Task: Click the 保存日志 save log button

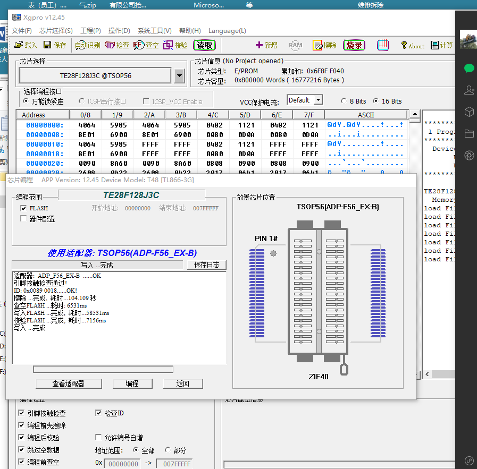Action: (206, 265)
